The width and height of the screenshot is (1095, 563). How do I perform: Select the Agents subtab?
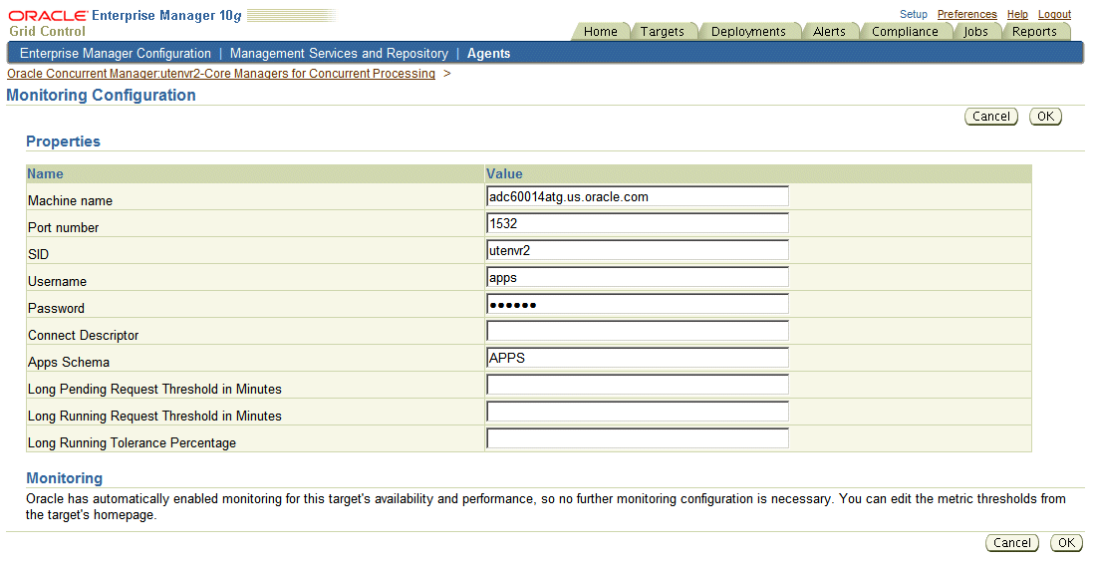point(489,53)
